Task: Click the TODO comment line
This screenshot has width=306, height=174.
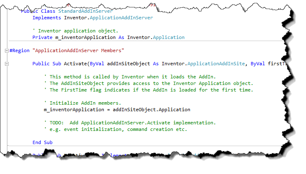Action: tap(130, 123)
